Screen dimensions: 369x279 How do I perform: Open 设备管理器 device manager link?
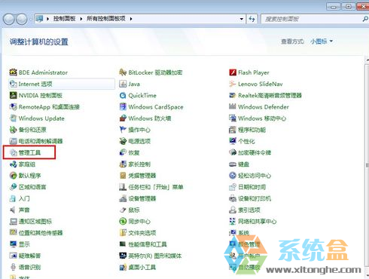pyautogui.click(x=142, y=198)
